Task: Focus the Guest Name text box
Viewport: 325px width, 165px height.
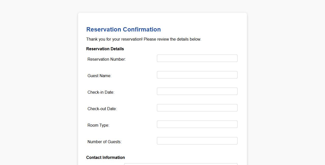Action: 197,75
